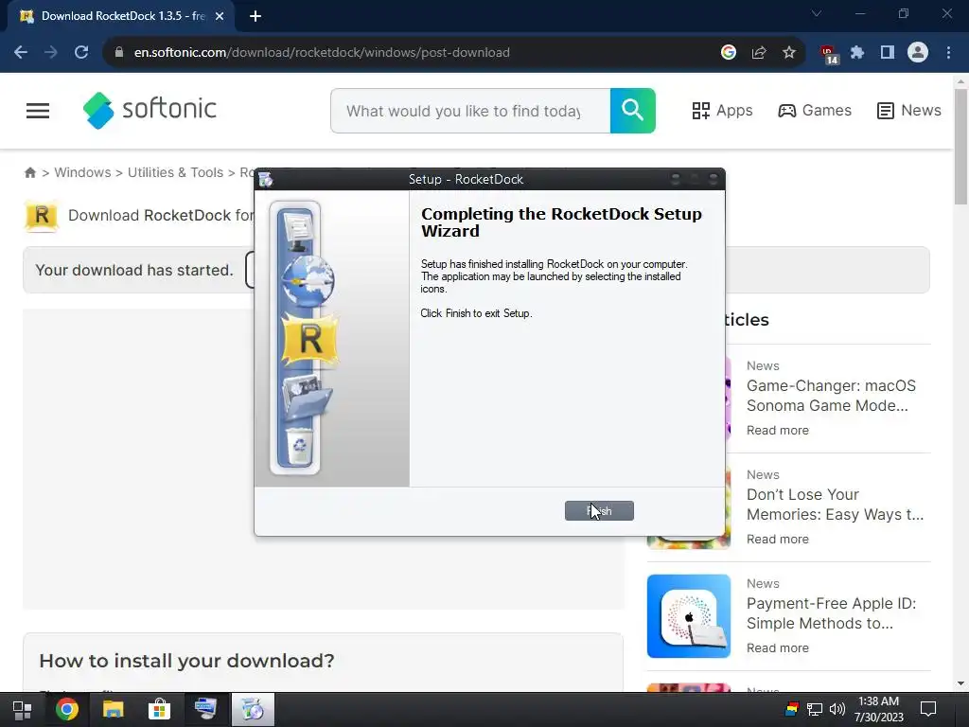The height and width of the screenshot is (727, 969).
Task: Open Utilities & Tools breadcrumb
Action: click(x=175, y=172)
